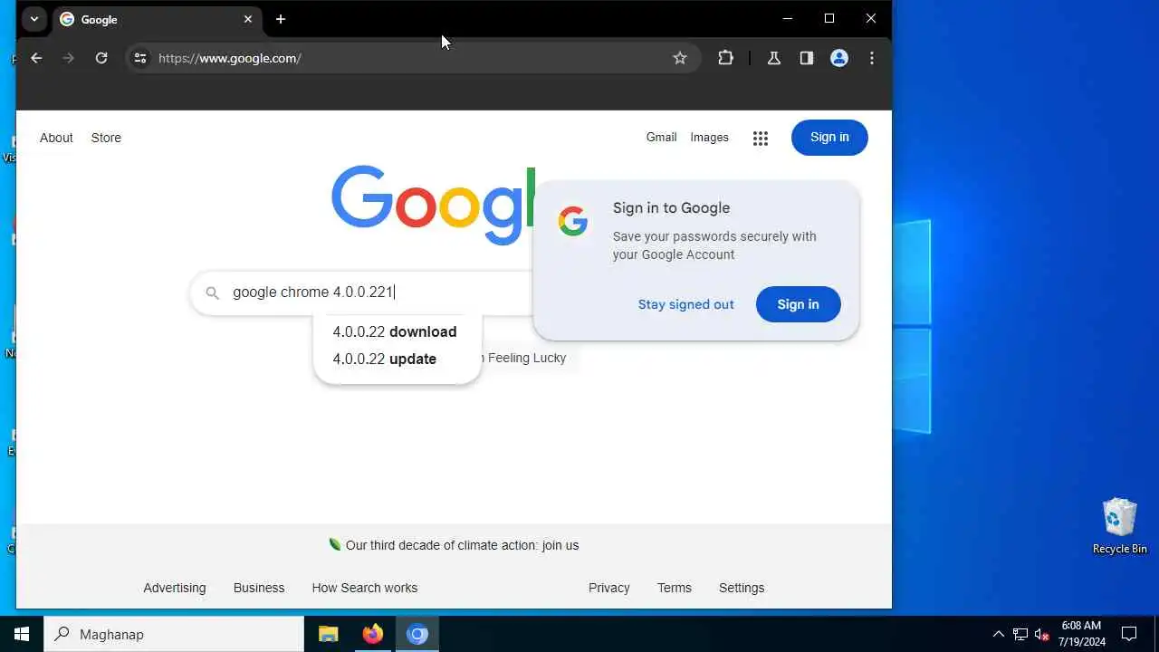Open File Explorer from taskbar
This screenshot has height=652, width=1159.
click(x=328, y=634)
